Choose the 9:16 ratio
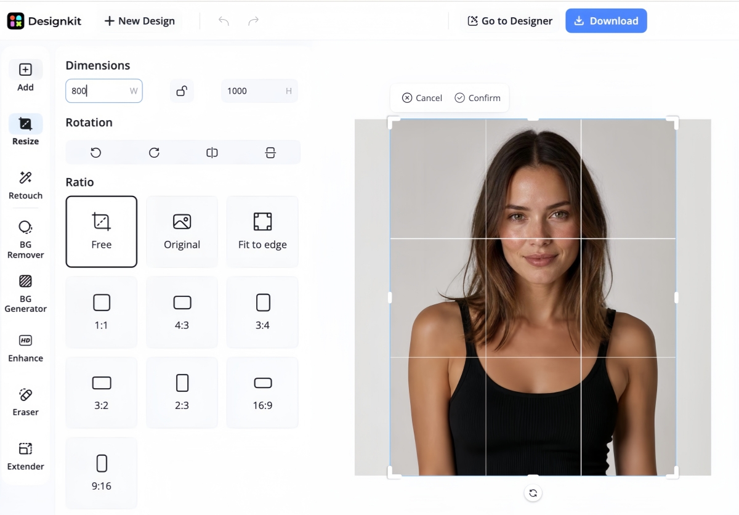Screen dimensions: 739x515 coord(102,473)
